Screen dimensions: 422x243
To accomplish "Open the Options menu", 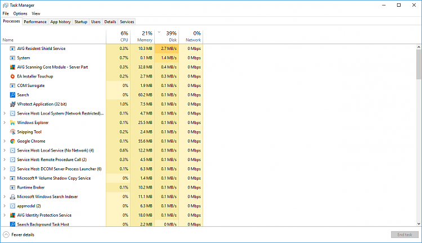I will pyautogui.click(x=20, y=13).
